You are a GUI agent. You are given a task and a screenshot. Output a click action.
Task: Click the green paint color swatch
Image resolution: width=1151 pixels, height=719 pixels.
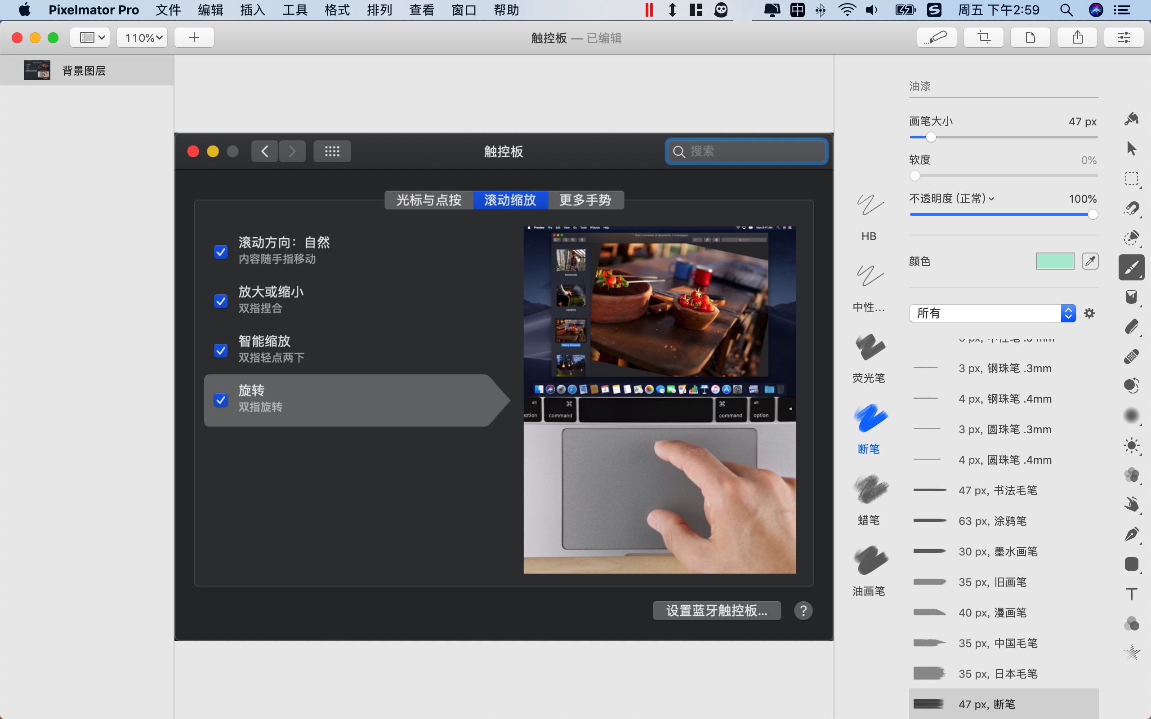tap(1054, 261)
